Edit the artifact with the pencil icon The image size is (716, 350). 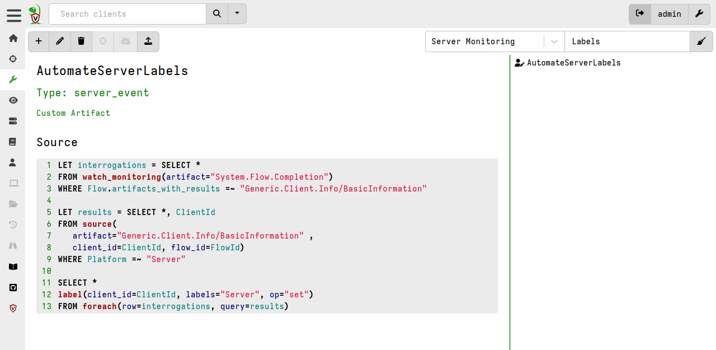pyautogui.click(x=60, y=41)
